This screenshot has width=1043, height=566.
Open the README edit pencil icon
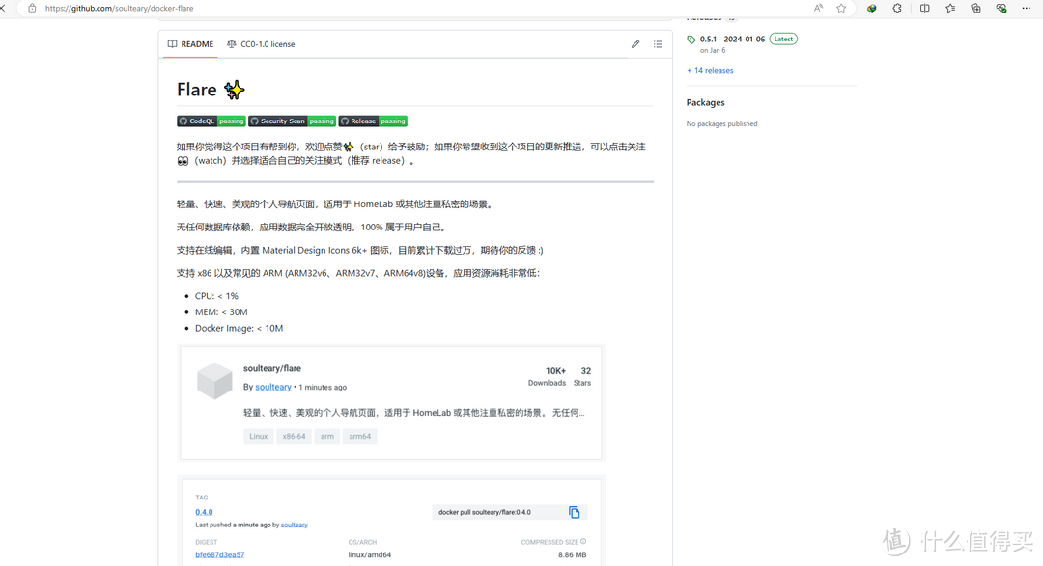[635, 43]
